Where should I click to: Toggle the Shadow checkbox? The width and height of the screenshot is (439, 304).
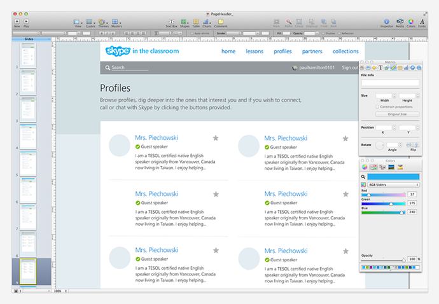coord(323,33)
